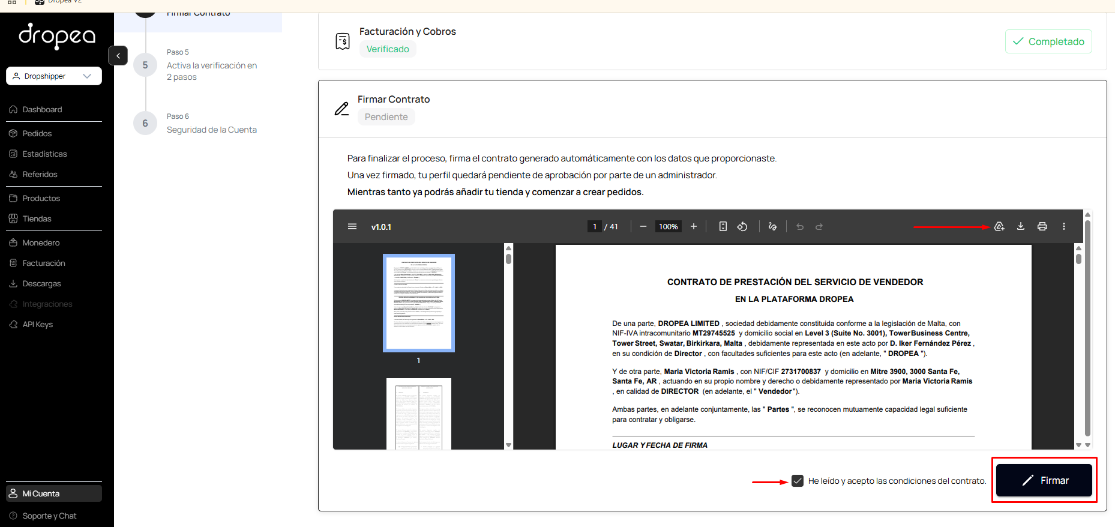Image resolution: width=1115 pixels, height=527 pixels.
Task: Click the undo icon in PDF toolbar
Action: pyautogui.click(x=800, y=226)
